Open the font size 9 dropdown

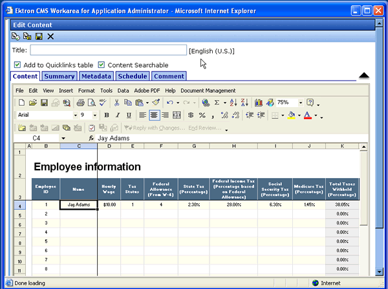(x=94, y=115)
